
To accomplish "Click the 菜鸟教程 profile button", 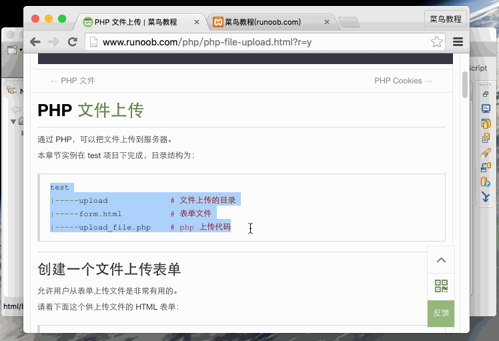I will point(445,19).
